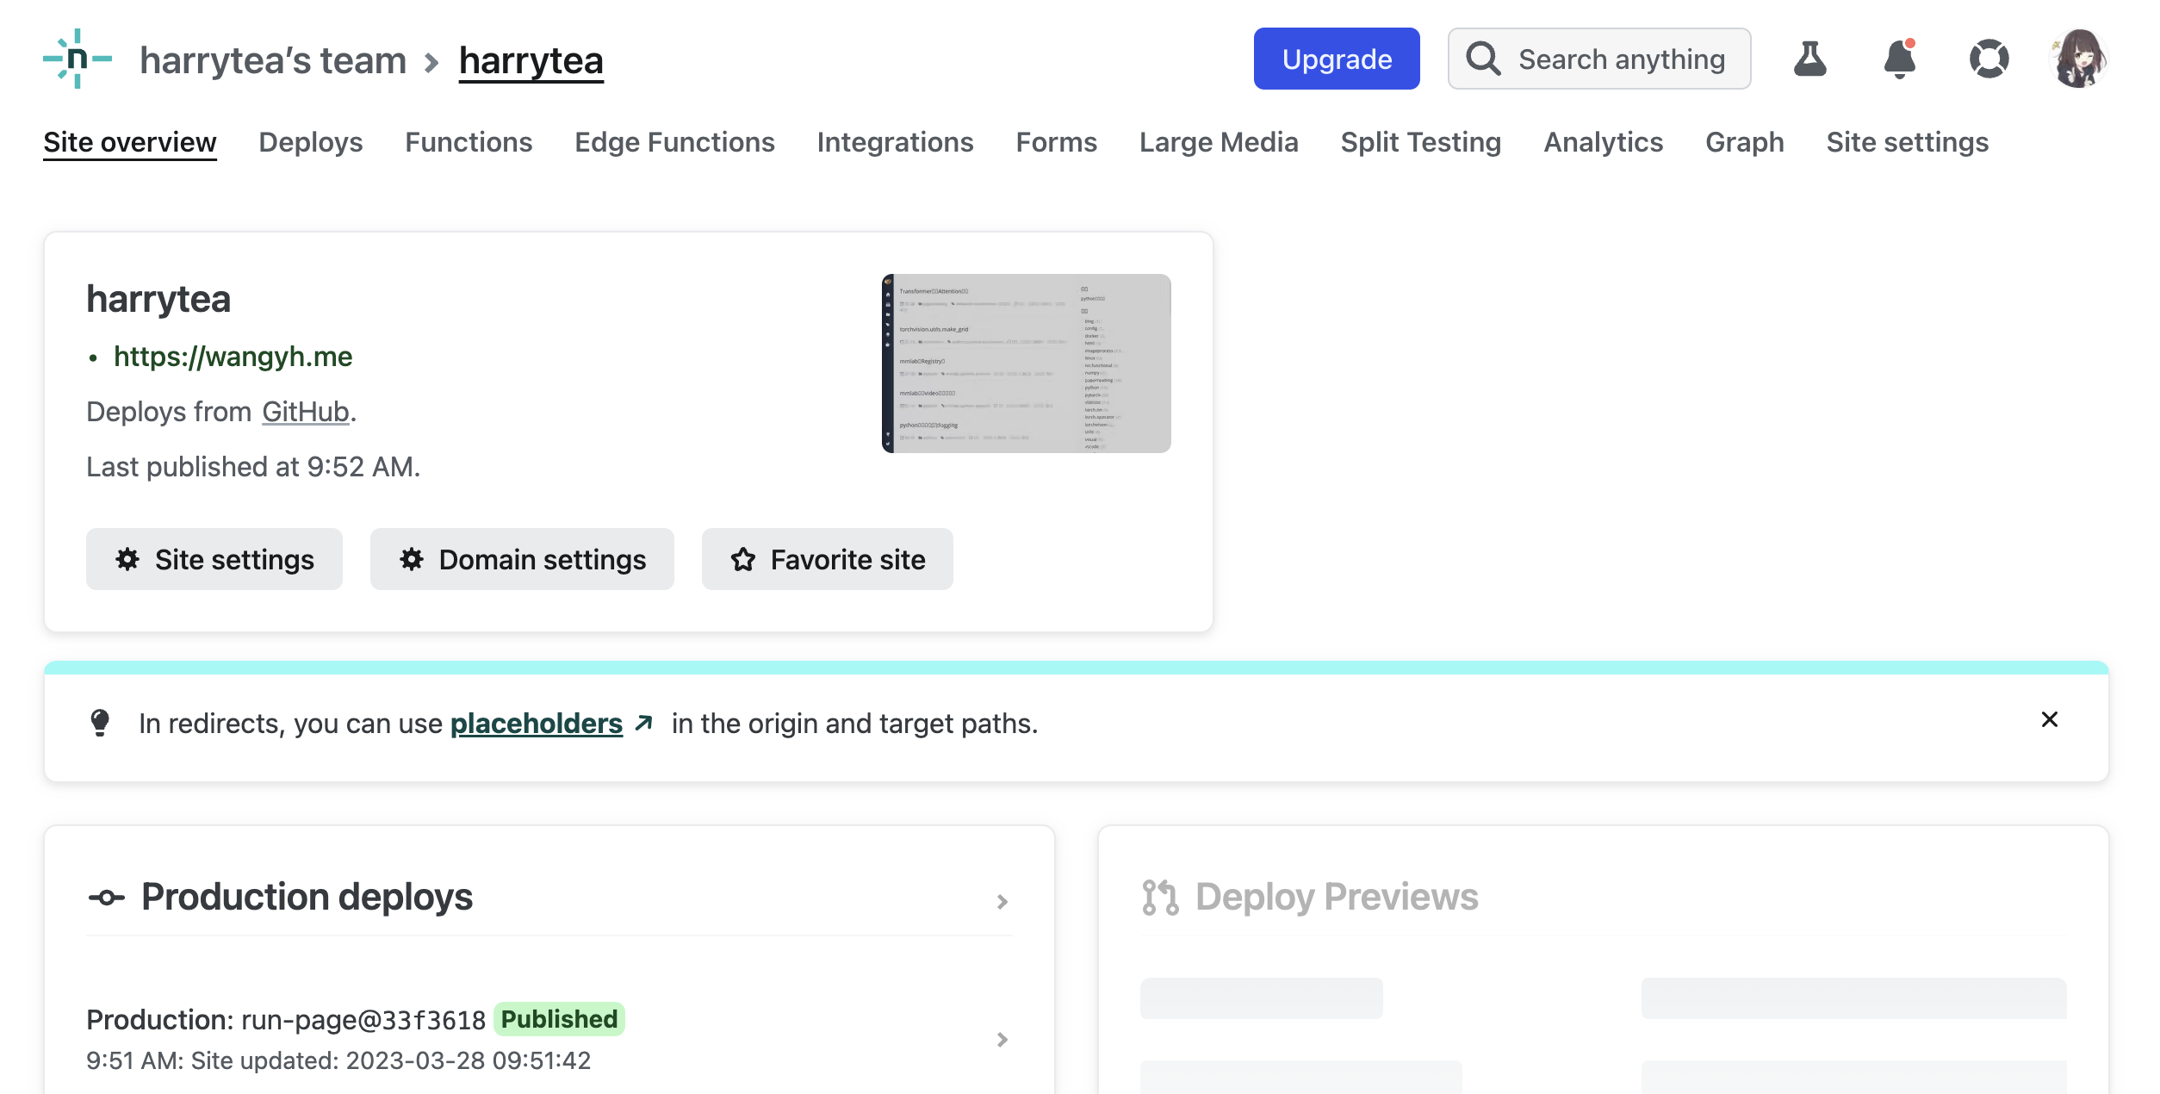Open the Domain settings button
2160x1094 pixels.
(522, 559)
